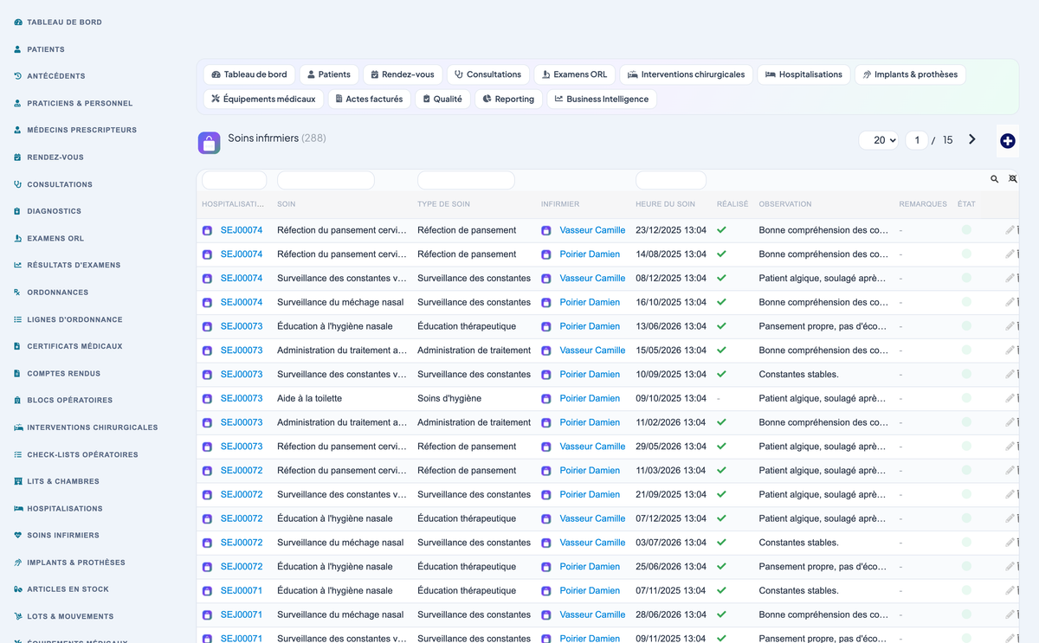Open Poirier Damien link in the 11/02/2026 row
The width and height of the screenshot is (1039, 643).
(x=590, y=422)
